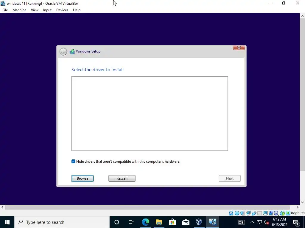Open the notification center icon
The width and height of the screenshot is (305, 228).
tap(295, 222)
